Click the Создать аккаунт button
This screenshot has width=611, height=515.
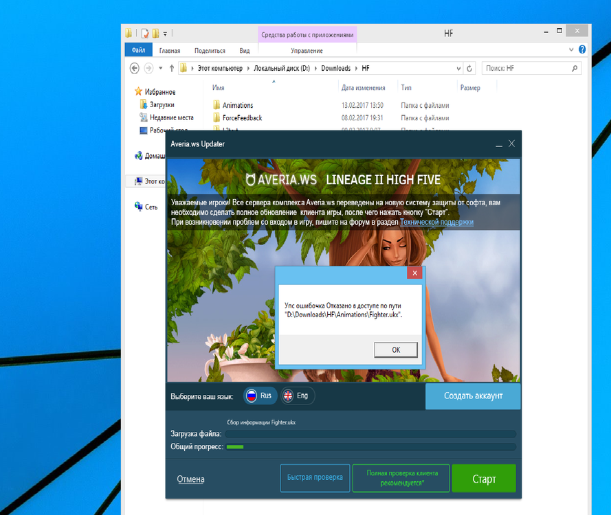tap(473, 396)
